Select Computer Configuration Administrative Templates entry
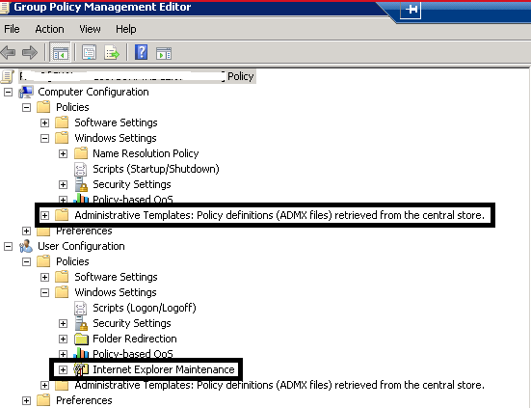The height and width of the screenshot is (408, 531). [279, 215]
